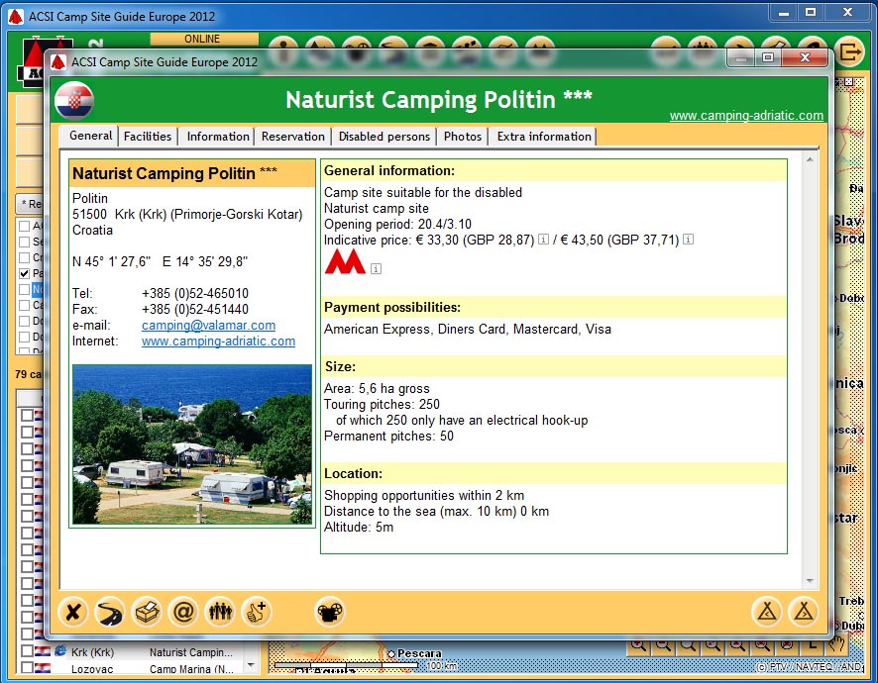Screen dimensions: 878x683
Task: Click the film projector video icon
Action: [330, 612]
